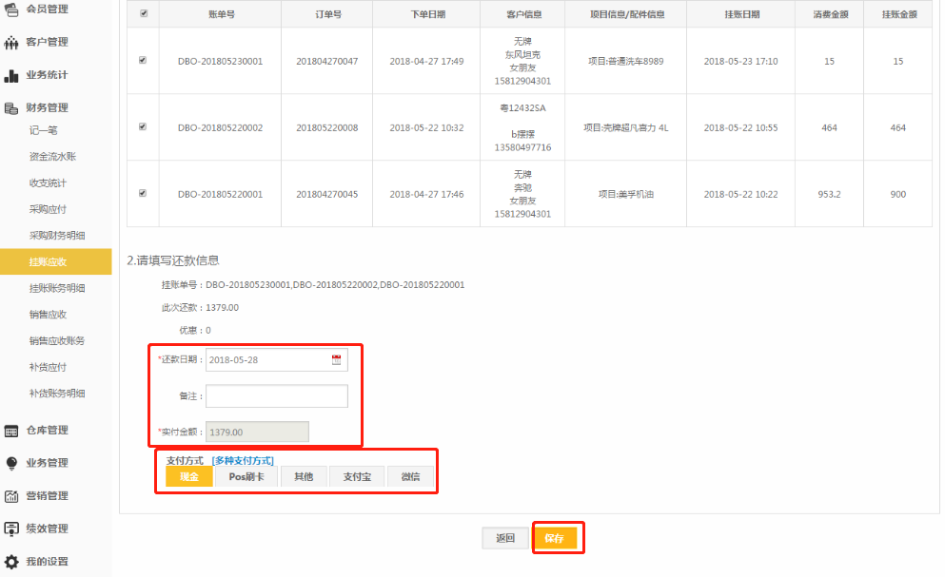The width and height of the screenshot is (945, 577).
Task: Click the 仓库管理 warehouse icon
Action: pos(11,431)
